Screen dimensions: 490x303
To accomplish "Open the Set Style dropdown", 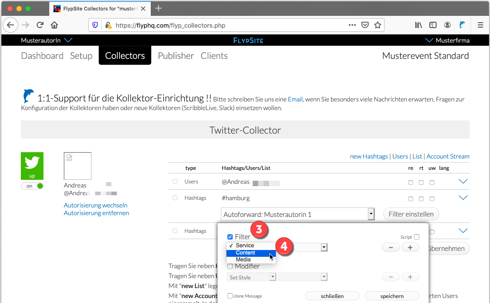I will (x=251, y=277).
